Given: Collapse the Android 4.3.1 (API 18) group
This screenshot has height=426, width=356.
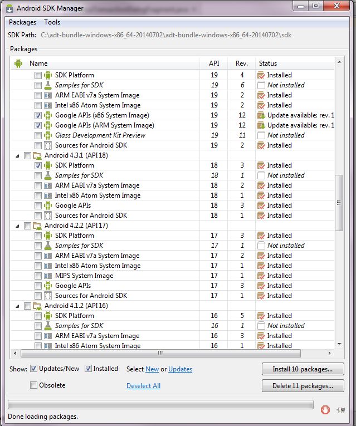Looking at the screenshot, I should click(18, 156).
